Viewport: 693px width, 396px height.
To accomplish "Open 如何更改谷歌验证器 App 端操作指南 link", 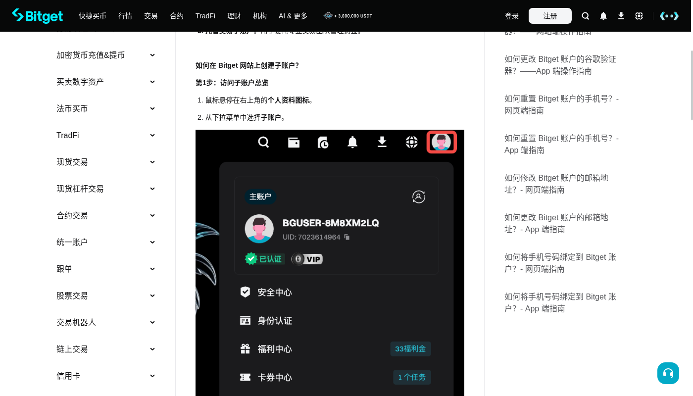I will click(x=560, y=65).
